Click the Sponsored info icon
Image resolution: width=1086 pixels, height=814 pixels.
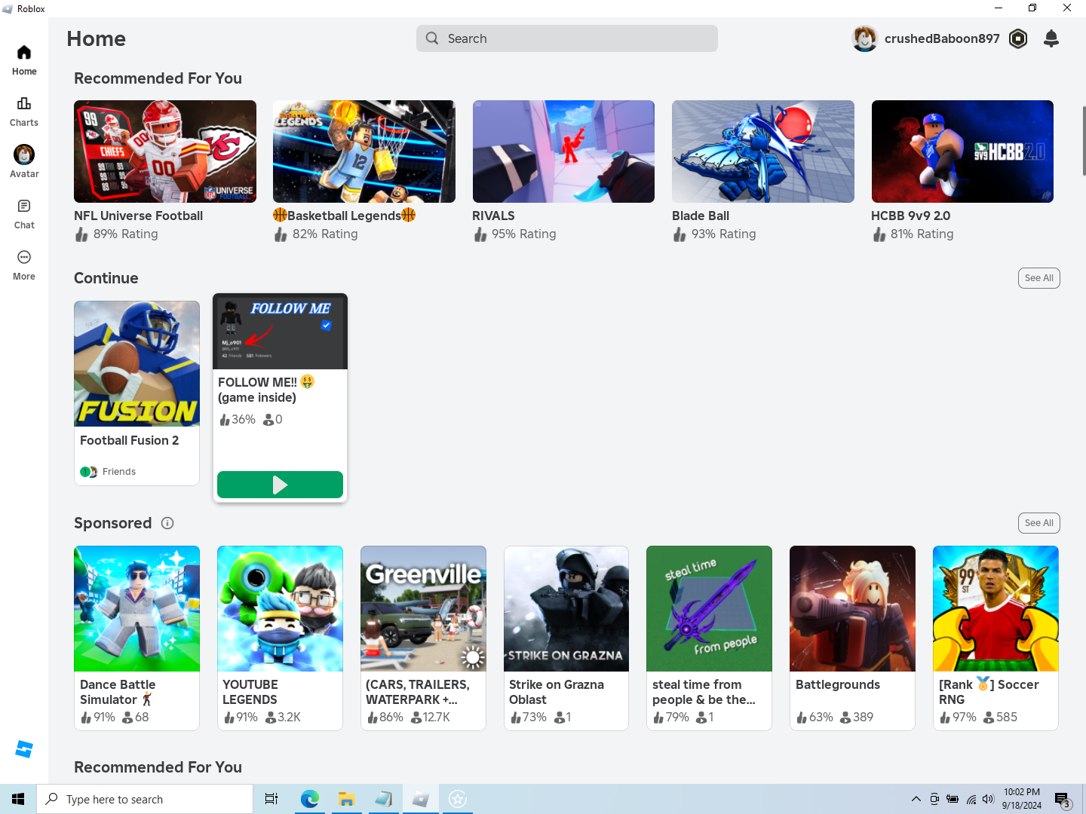tap(167, 523)
